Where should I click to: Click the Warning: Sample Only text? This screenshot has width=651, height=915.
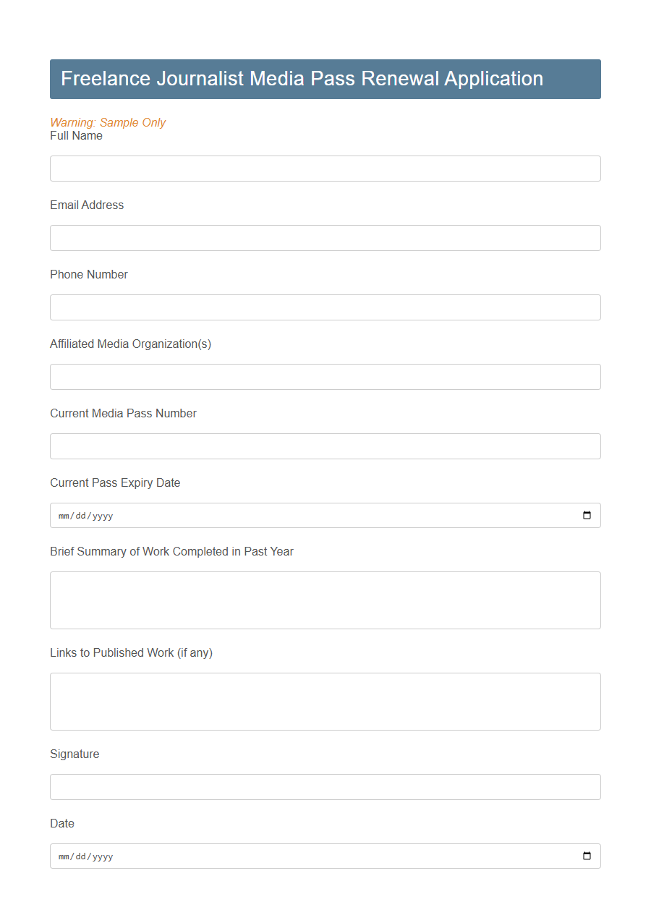click(107, 122)
